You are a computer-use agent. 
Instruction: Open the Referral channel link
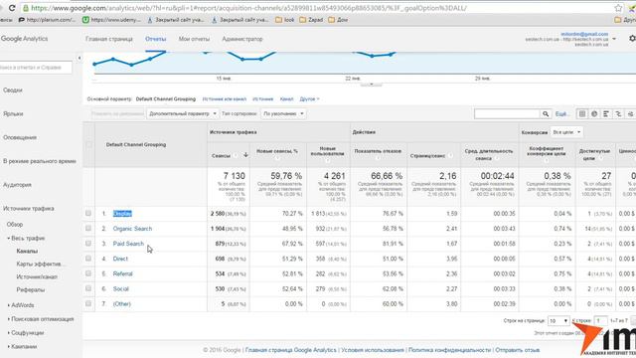tap(123, 273)
